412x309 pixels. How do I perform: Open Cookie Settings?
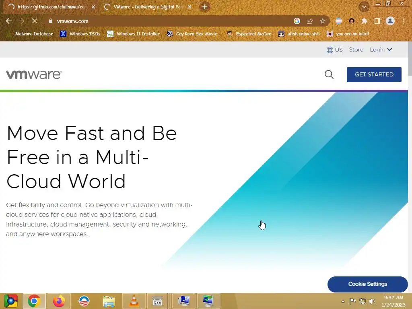coord(368,284)
